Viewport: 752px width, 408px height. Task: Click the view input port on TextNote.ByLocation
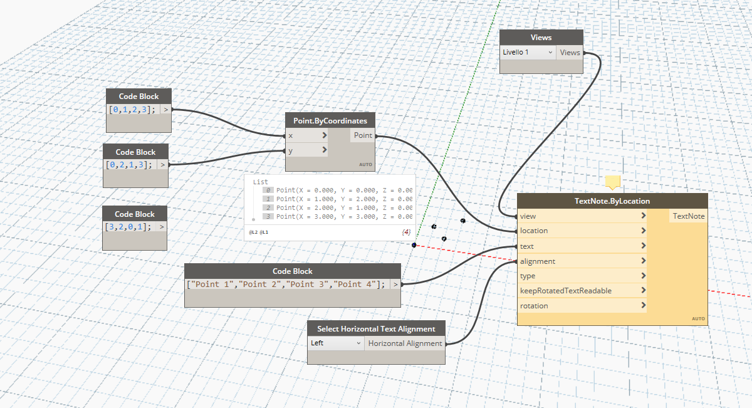582,216
